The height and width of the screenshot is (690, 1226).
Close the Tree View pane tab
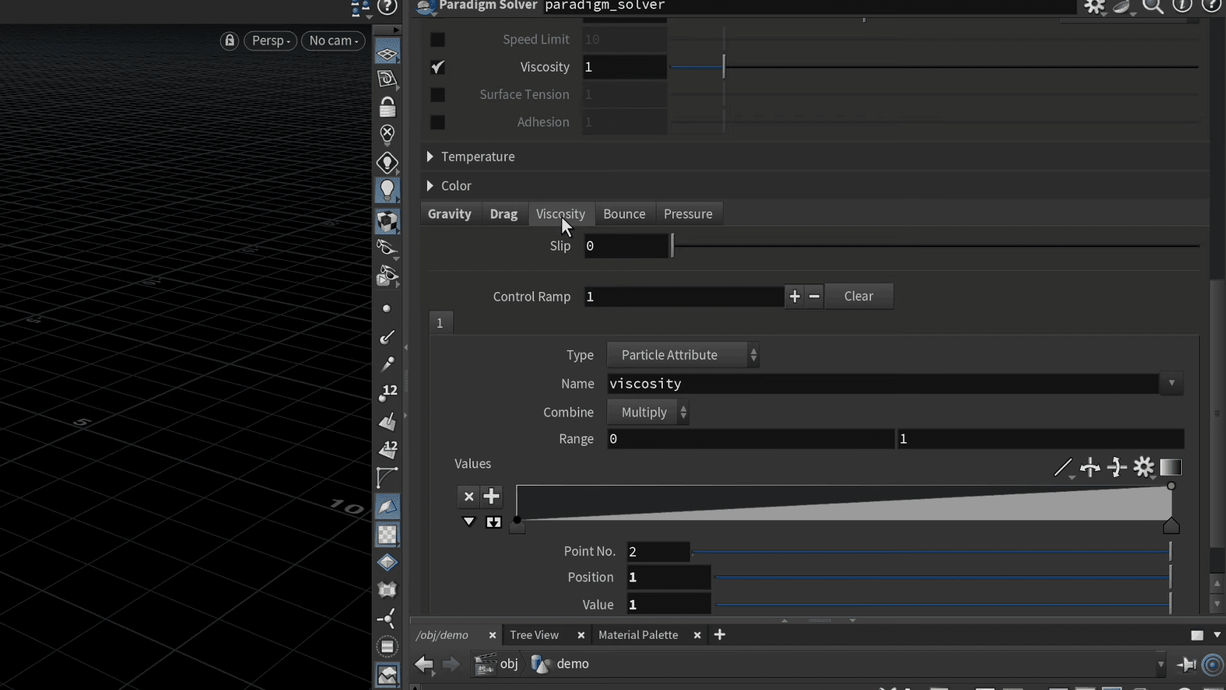[581, 635]
